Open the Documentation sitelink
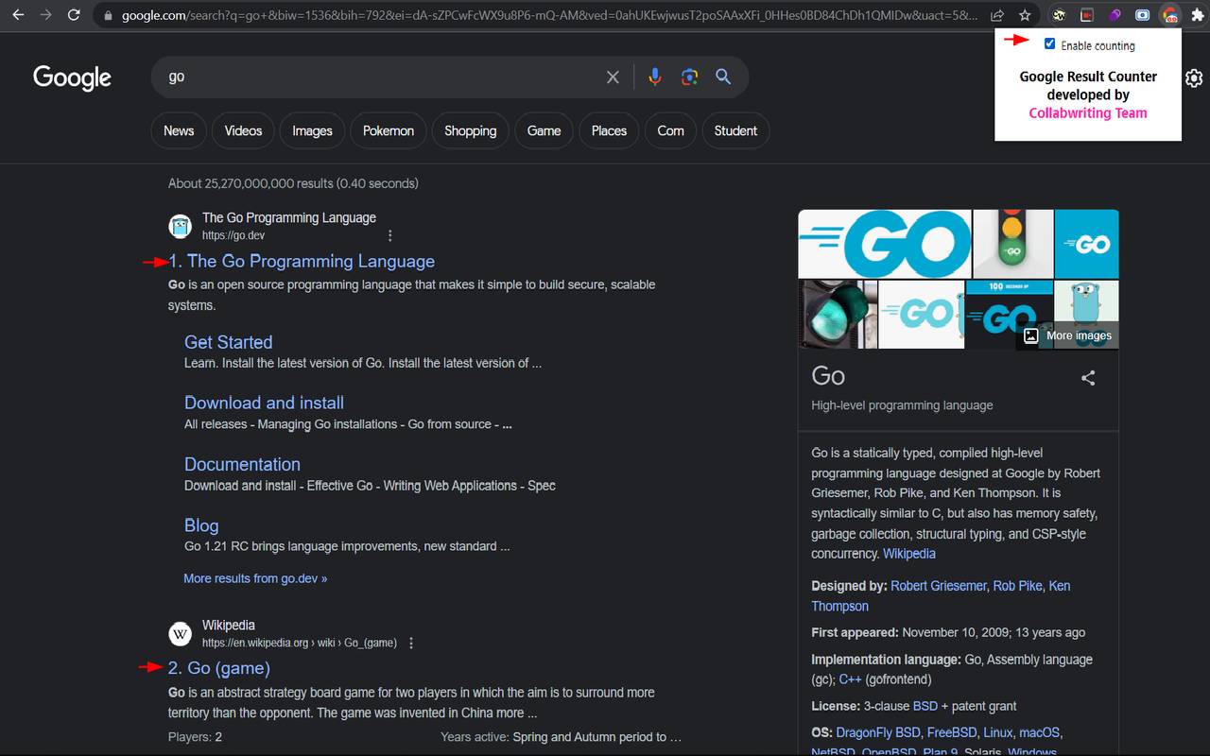This screenshot has width=1210, height=756. click(242, 464)
